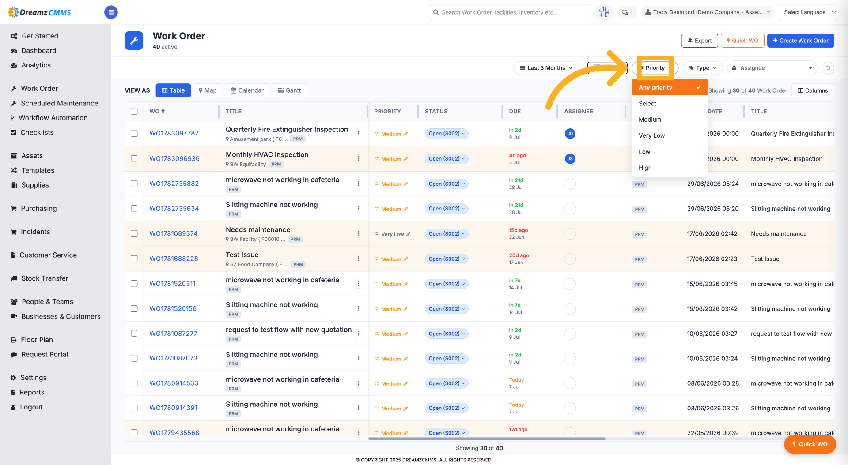Open status dropdown for WO1783097787
Image resolution: width=848 pixels, height=465 pixels.
tap(447, 134)
